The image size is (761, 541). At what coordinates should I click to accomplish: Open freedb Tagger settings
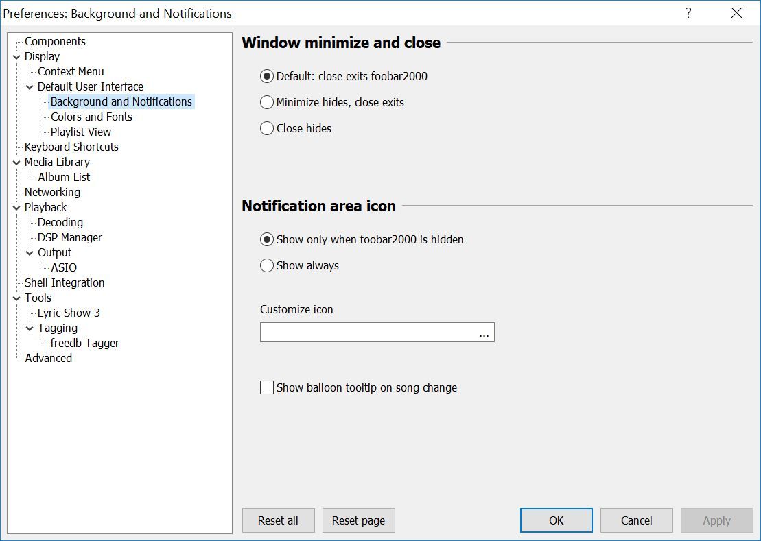tap(84, 343)
